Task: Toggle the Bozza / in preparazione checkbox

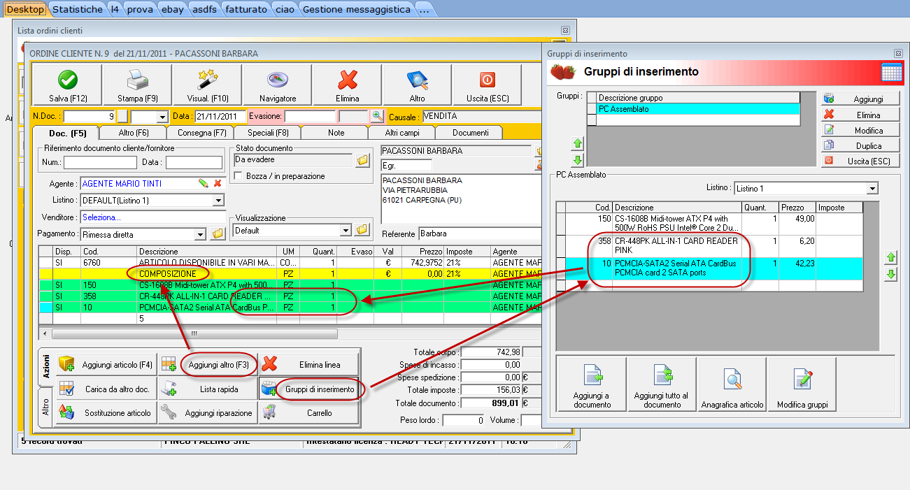Action: [239, 176]
